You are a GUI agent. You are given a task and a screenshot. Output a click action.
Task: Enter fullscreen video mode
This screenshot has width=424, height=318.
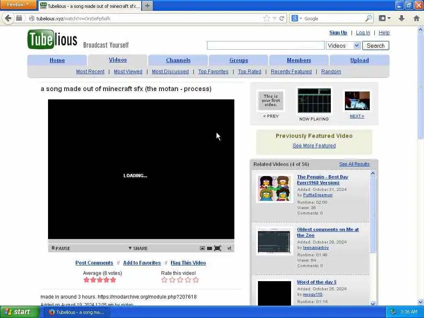tap(217, 248)
